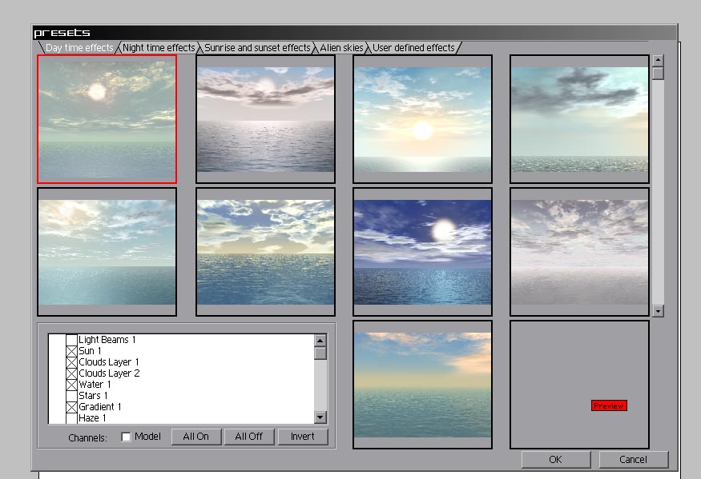Choose the silver grey ocean sky preset
The width and height of the screenshot is (701, 479).
pos(265,119)
